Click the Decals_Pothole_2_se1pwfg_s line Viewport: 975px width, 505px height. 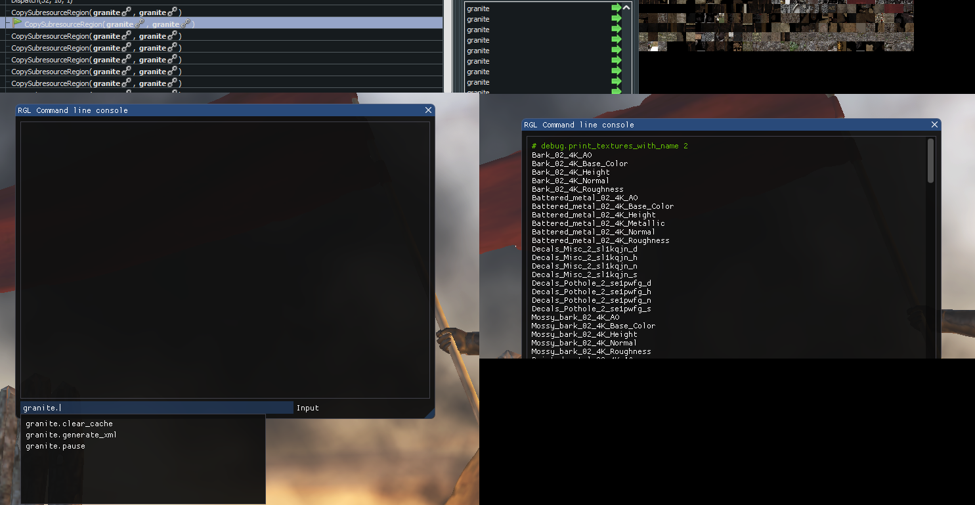coord(592,309)
